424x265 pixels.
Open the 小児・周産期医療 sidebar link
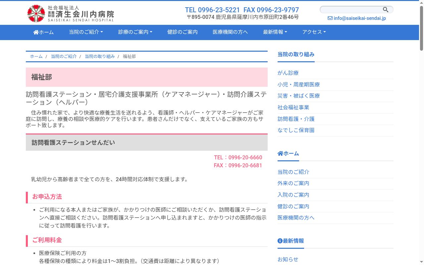tap(299, 84)
